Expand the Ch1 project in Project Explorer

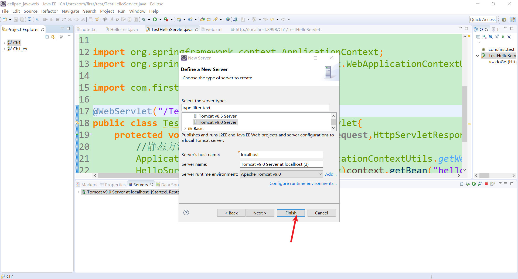click(x=5, y=42)
